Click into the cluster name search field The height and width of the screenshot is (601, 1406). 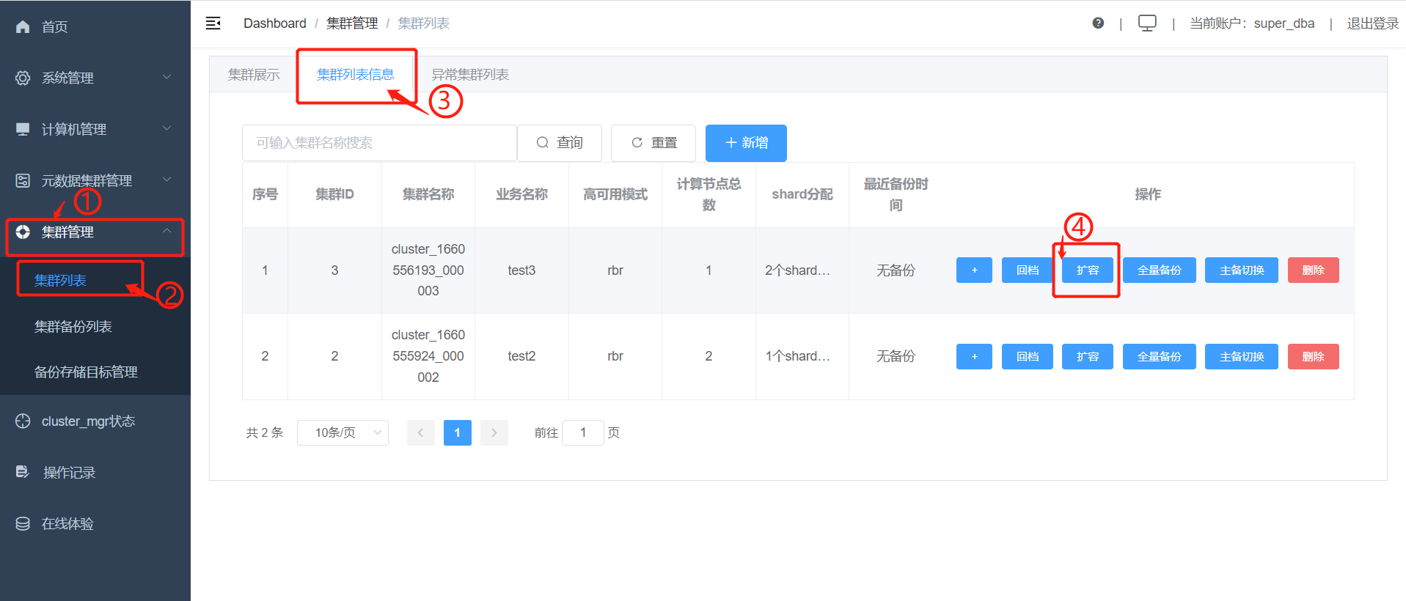tap(379, 143)
